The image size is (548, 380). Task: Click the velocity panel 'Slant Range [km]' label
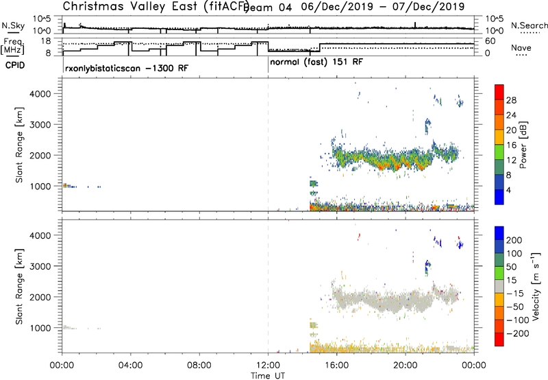point(19,287)
